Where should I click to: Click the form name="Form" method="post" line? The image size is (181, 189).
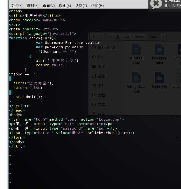[66, 119]
